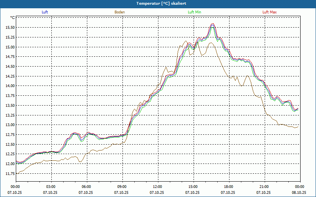Image resolution: width=316 pixels, height=197 pixels.
Task: Click the 08.10.25 date label
Action: (299, 193)
